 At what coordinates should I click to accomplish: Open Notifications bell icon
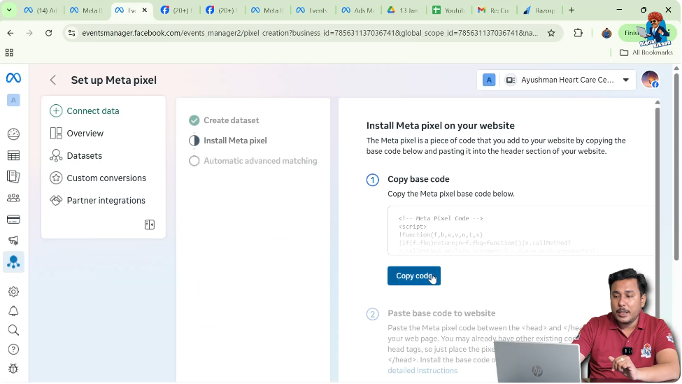(13, 311)
